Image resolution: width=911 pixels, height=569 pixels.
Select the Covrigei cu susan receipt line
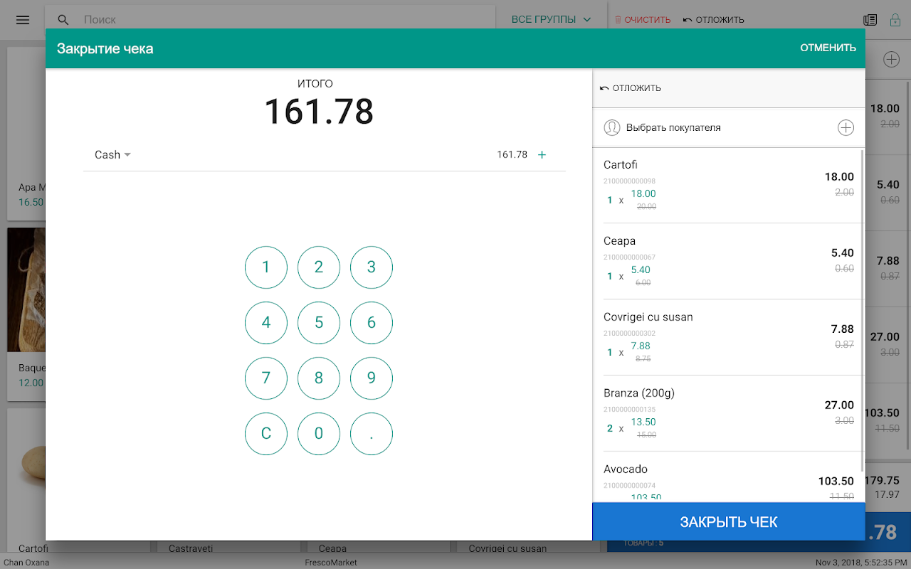point(729,337)
